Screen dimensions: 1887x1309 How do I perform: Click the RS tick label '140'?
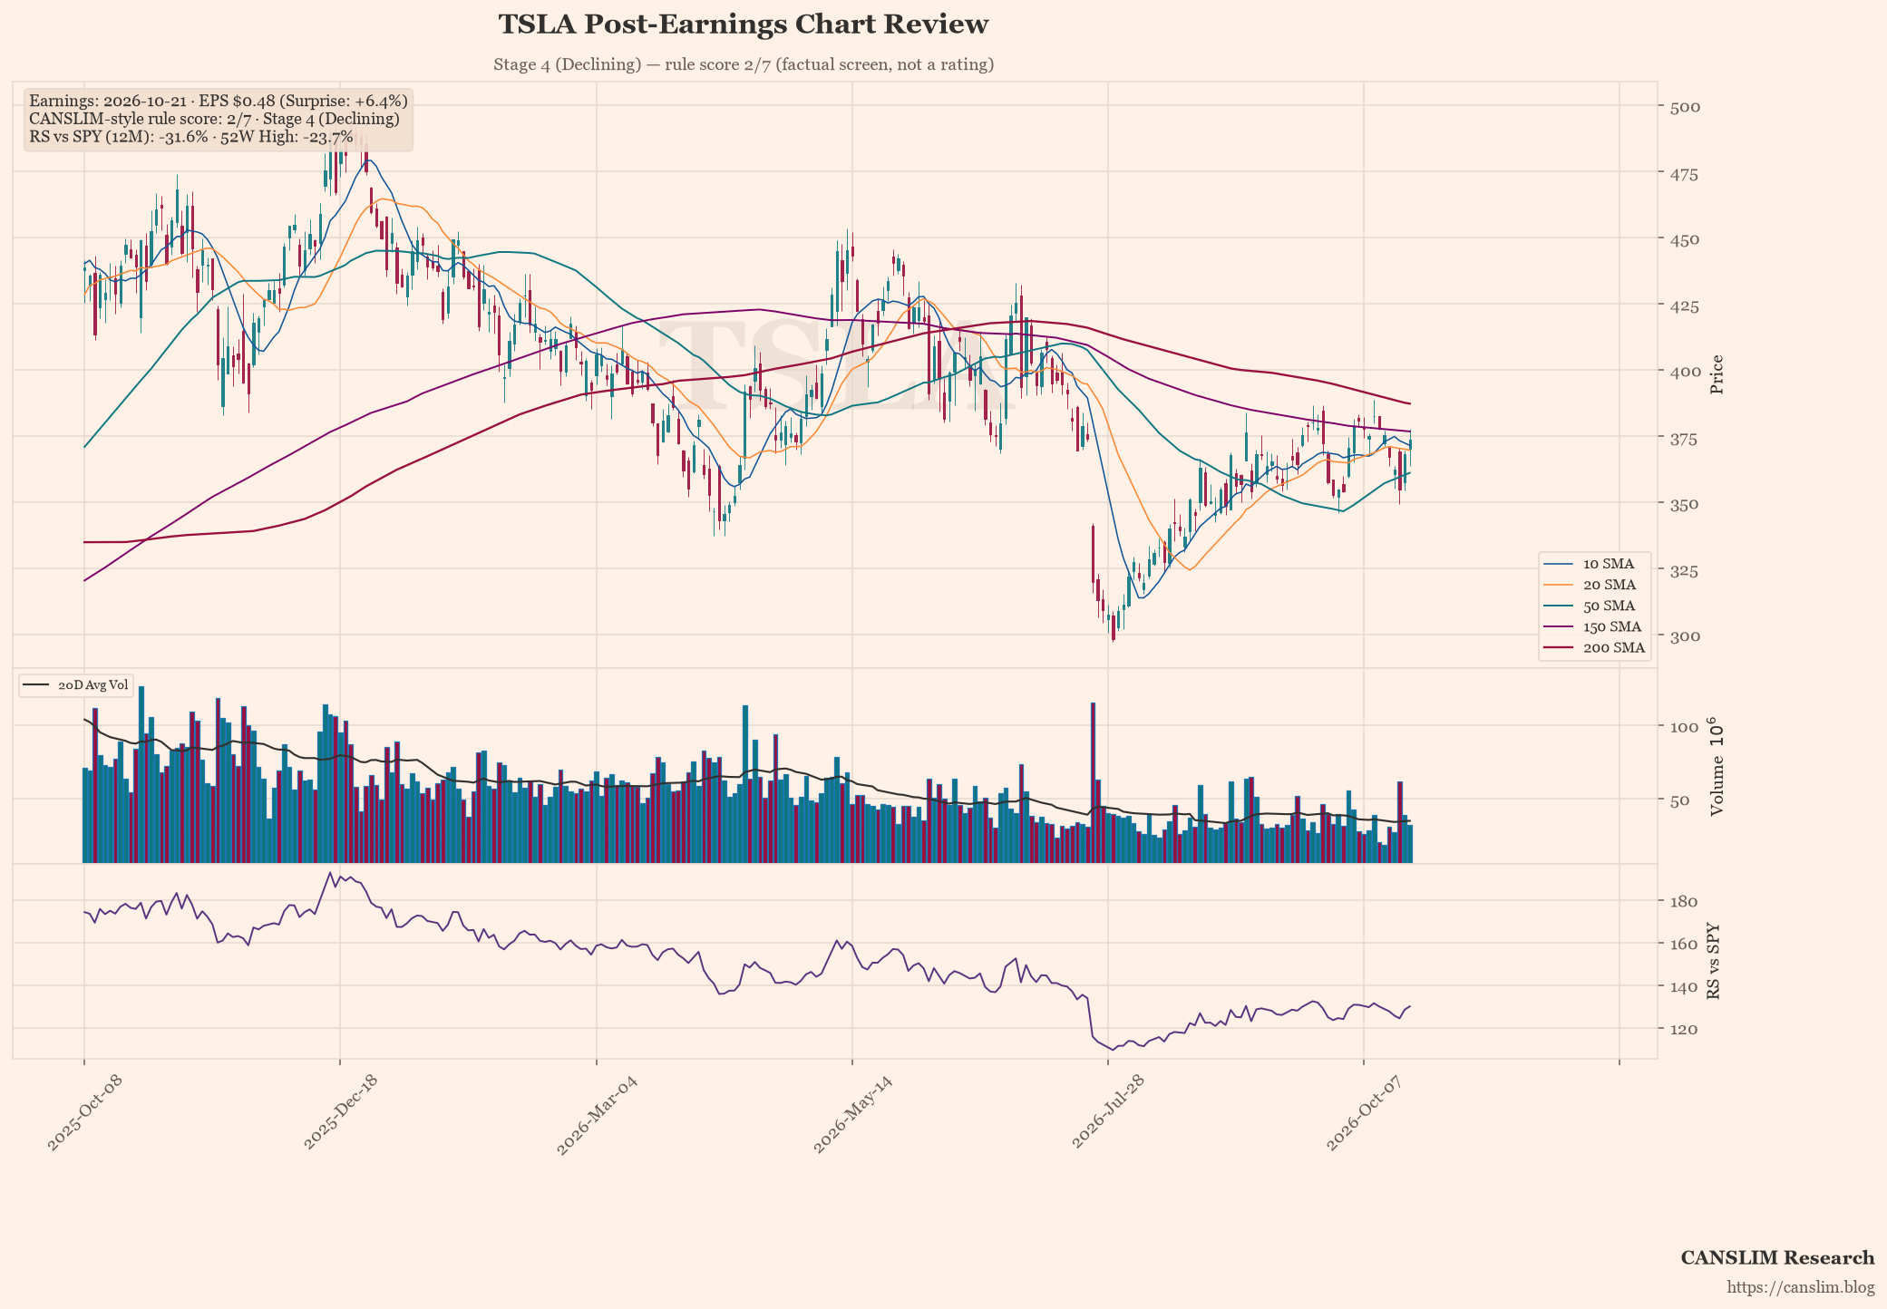[1684, 986]
